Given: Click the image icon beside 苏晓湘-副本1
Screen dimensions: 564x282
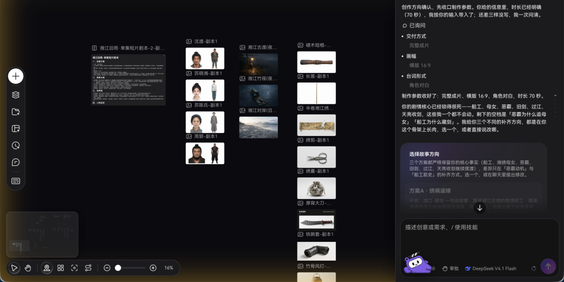Looking at the screenshot, I should click(189, 73).
